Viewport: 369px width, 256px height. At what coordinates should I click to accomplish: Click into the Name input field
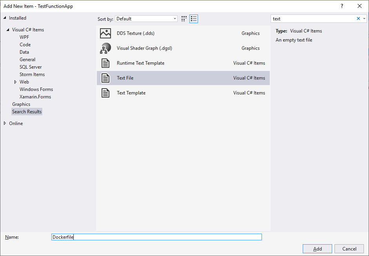157,237
